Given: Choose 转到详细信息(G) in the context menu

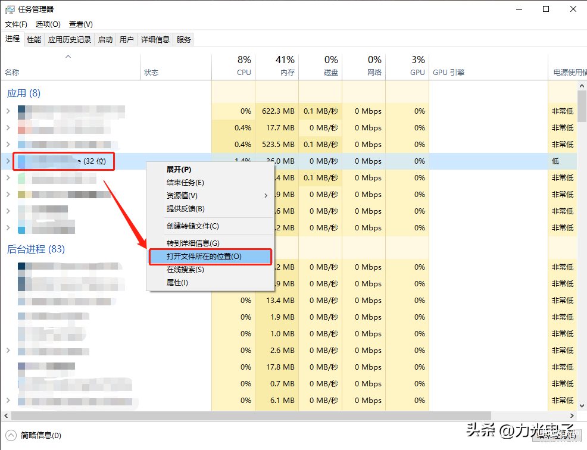Looking at the screenshot, I should 210,243.
